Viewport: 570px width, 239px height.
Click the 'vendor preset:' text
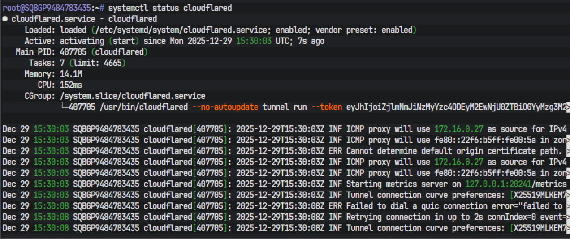(x=346, y=30)
